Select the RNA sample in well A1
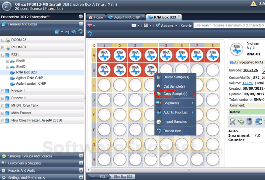265x180 pixels. click(x=104, y=55)
